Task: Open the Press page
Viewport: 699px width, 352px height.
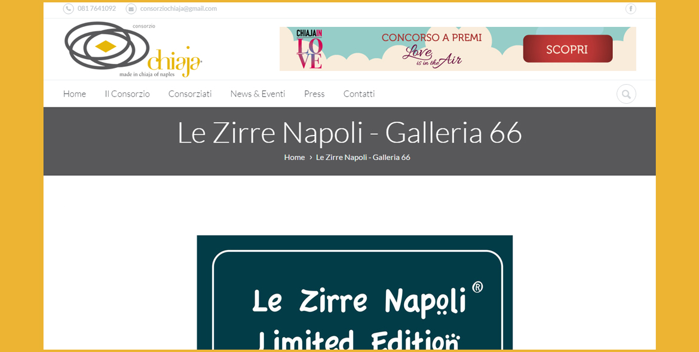Action: (x=314, y=94)
